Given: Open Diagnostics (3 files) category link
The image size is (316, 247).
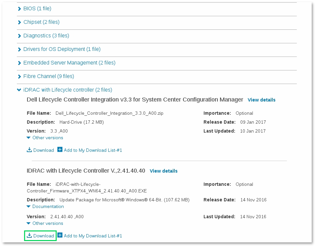Looking at the screenshot, I should point(46,36).
